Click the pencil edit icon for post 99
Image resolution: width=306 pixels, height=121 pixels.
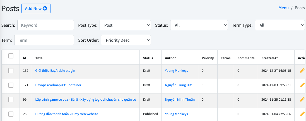302,100
